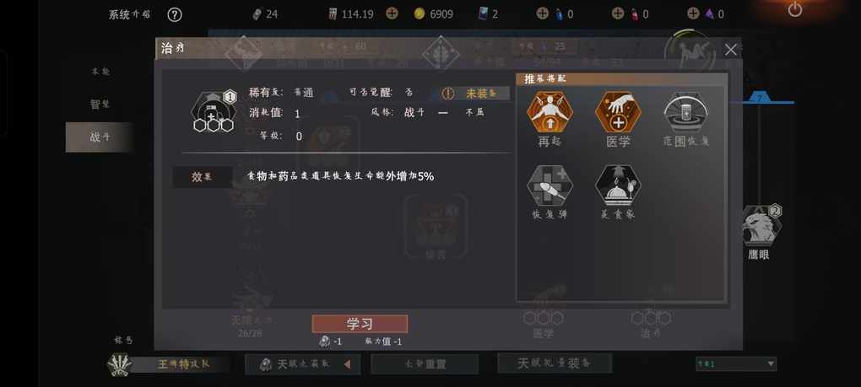Click the 学习 learn button
861x387 pixels.
(360, 324)
